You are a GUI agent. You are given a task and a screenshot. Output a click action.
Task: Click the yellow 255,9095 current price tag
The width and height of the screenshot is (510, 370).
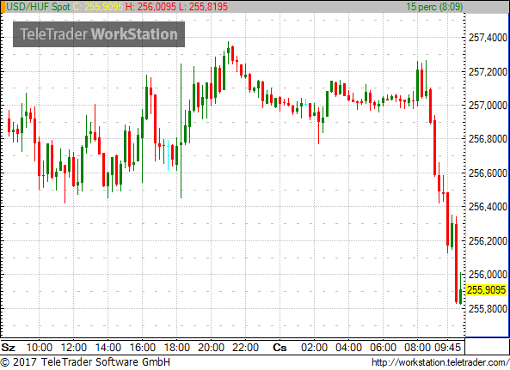point(486,290)
